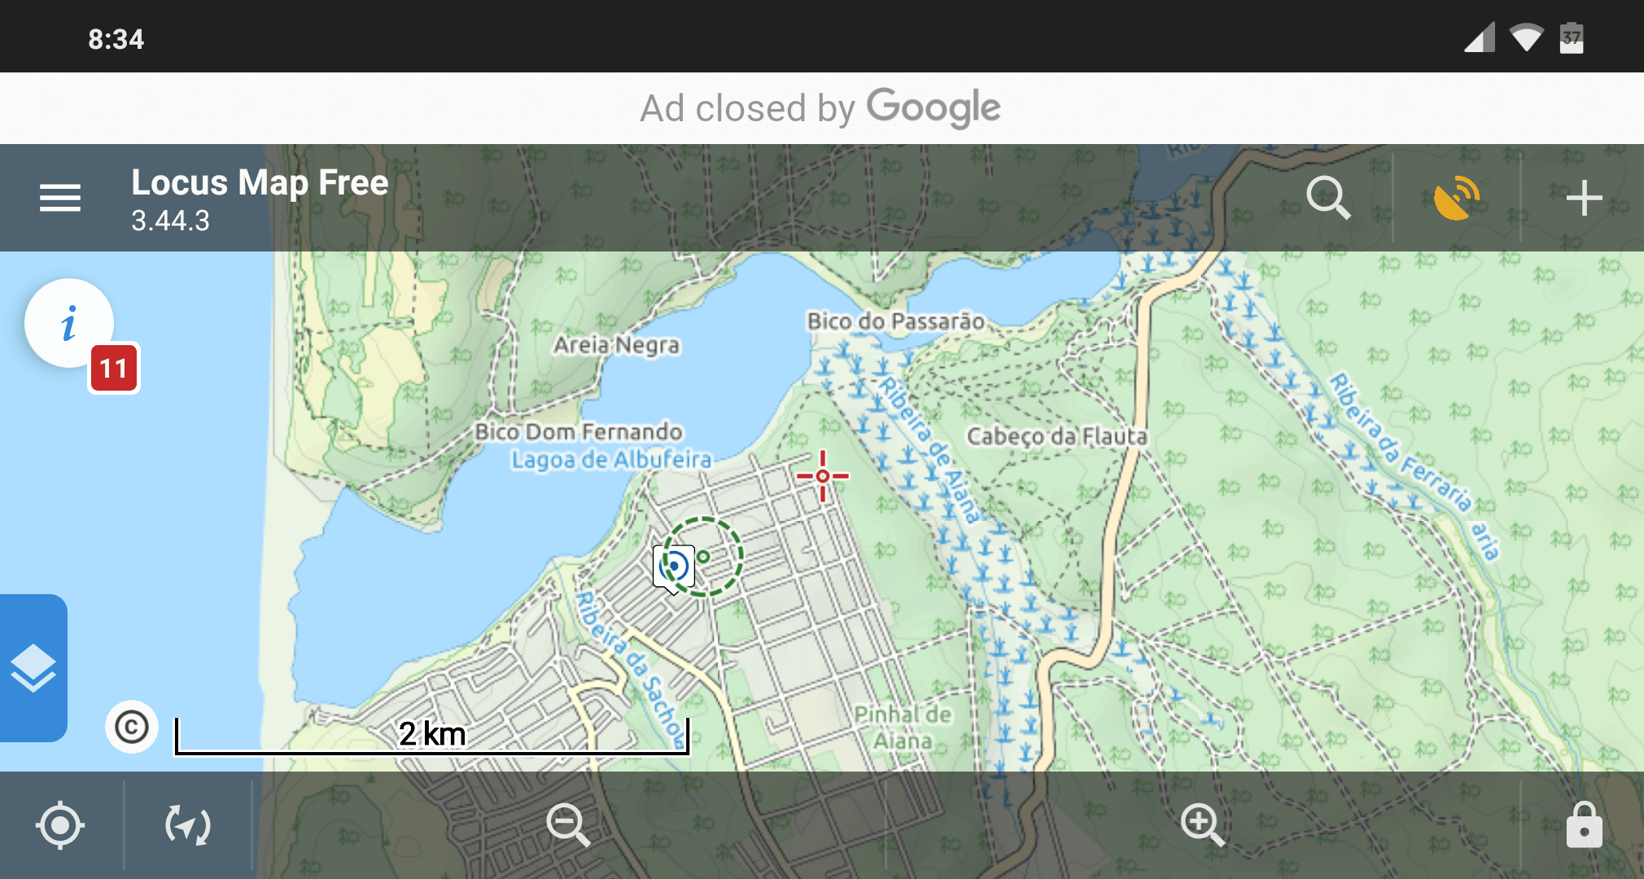
Task: Expand the blue map layers panel
Action: click(x=33, y=667)
